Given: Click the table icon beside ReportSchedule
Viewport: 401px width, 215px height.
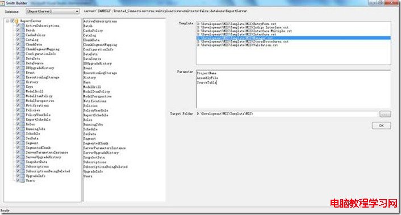Looking at the screenshot, I should coord(22,120).
